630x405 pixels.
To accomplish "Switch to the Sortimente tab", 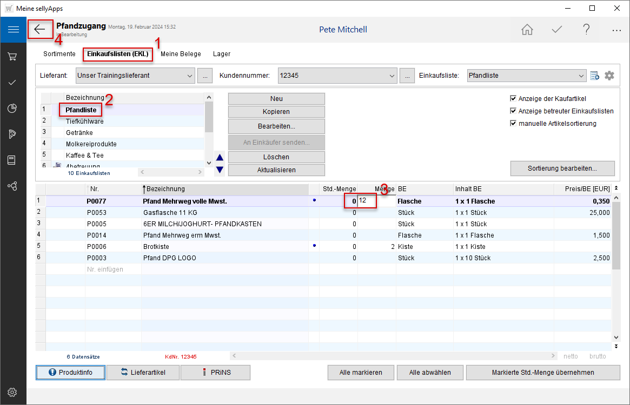I will 59,54.
